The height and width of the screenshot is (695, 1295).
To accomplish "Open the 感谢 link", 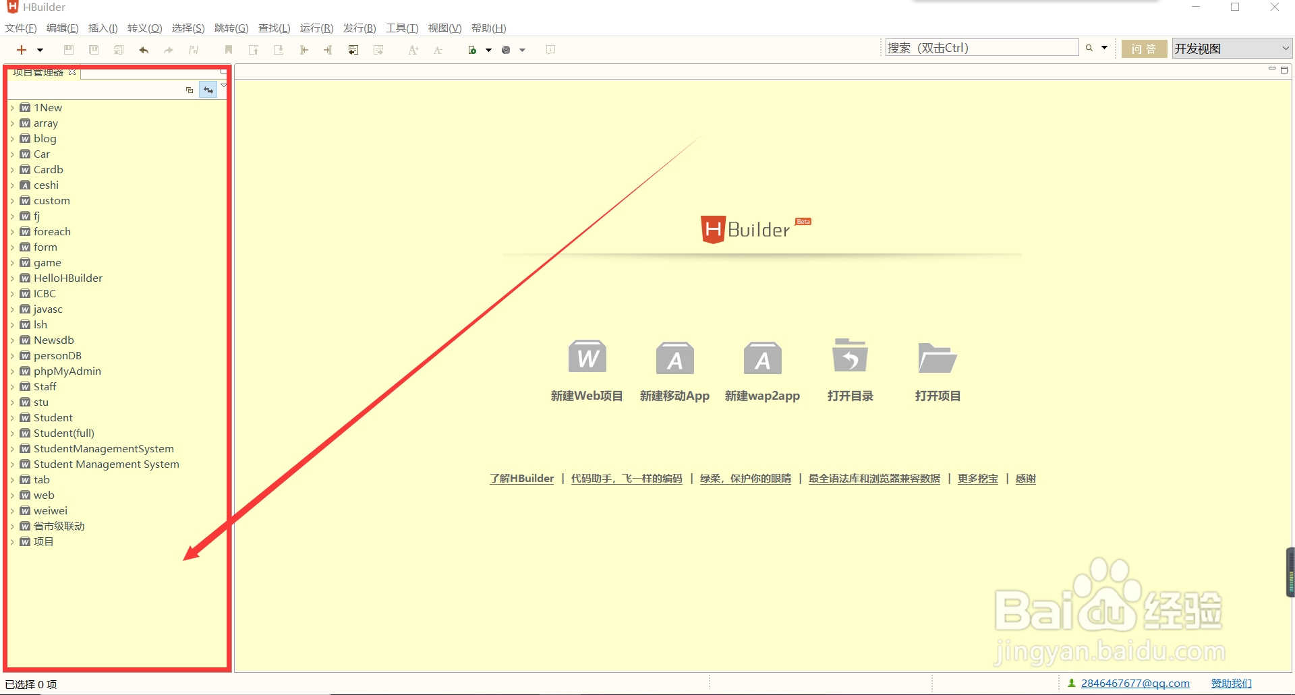I will 1026,479.
